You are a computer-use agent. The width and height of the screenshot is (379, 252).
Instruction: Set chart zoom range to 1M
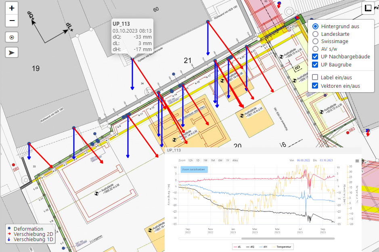(x=213, y=160)
